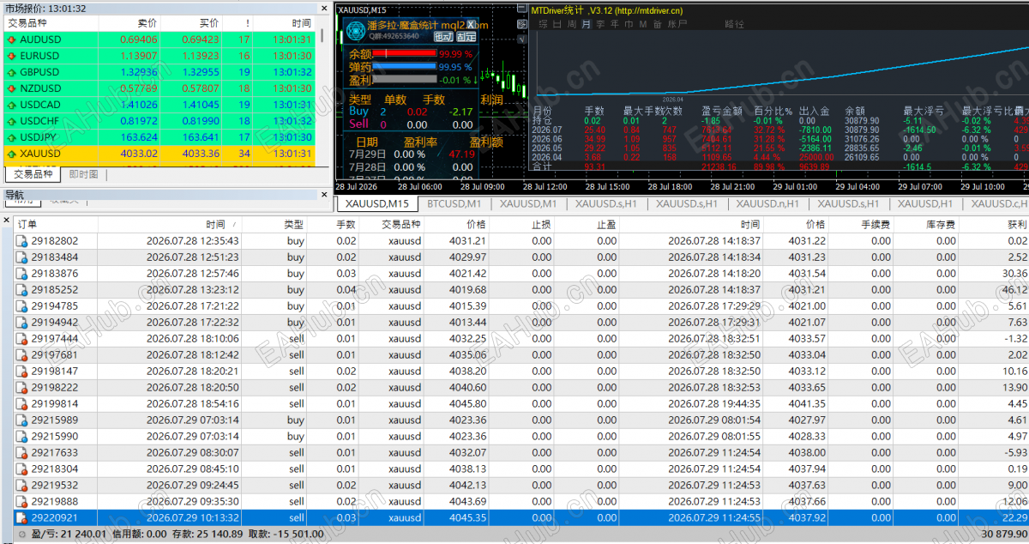
Task: Sort by the 获利 profit column header
Action: pos(1017,224)
